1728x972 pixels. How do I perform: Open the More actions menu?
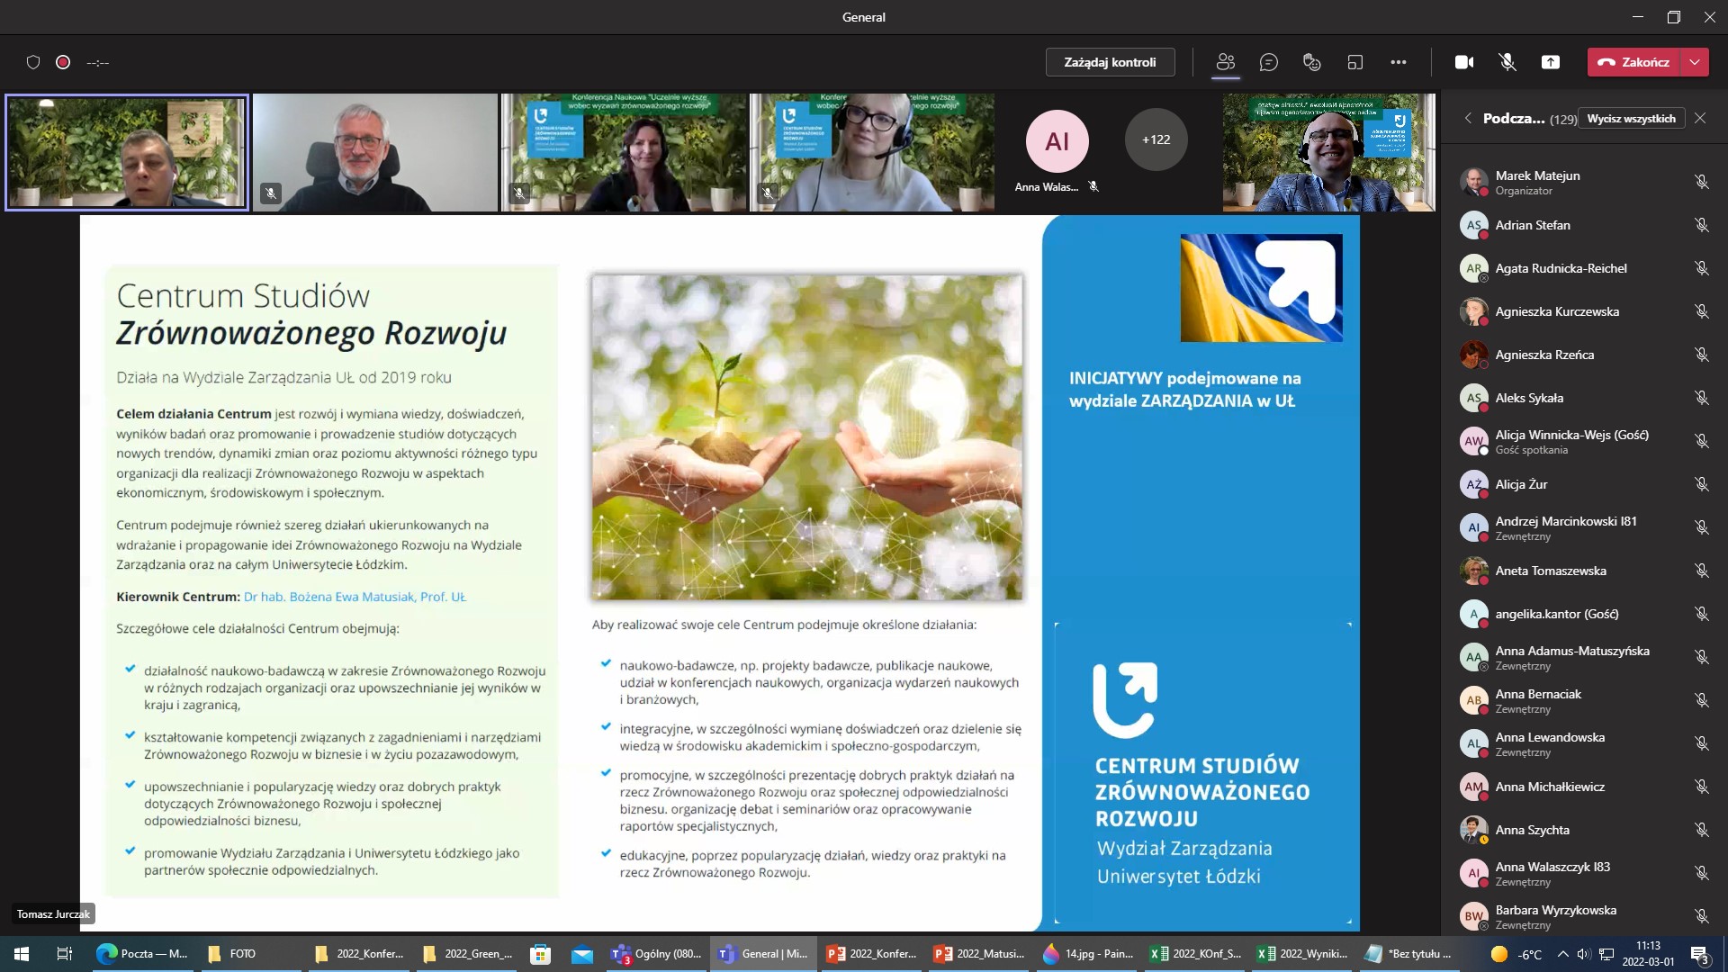coord(1399,62)
